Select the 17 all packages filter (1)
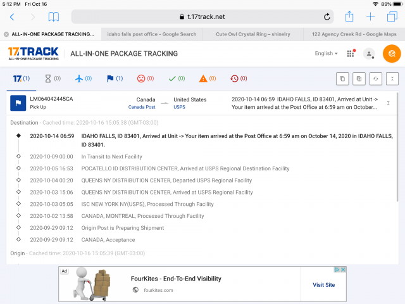This screenshot has height=304, width=405. coord(22,79)
